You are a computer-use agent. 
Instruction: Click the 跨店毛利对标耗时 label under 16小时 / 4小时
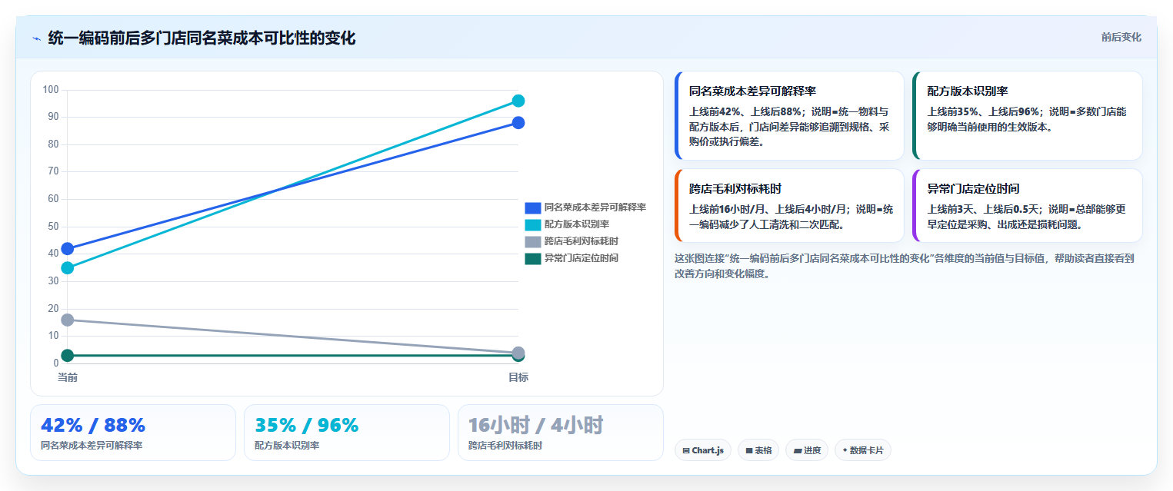pos(505,446)
